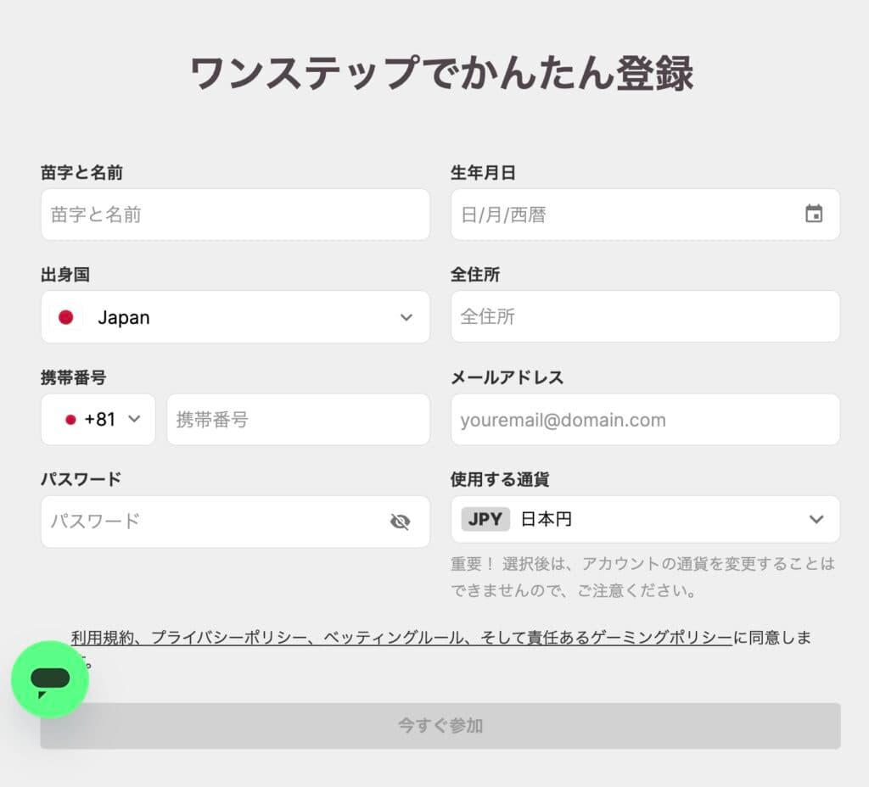
Task: Open the calendar date picker icon
Action: [x=813, y=214]
